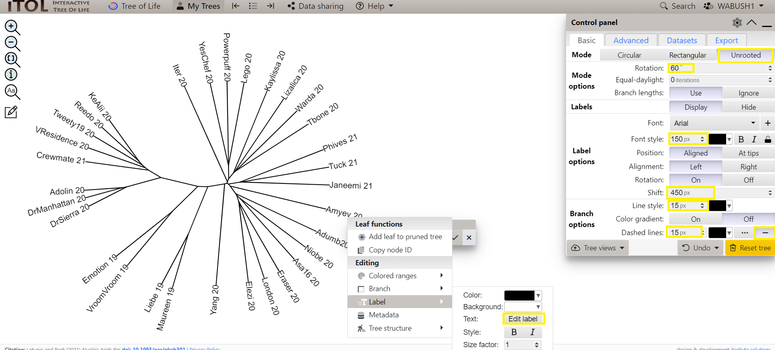Open the tree information icon

(x=11, y=74)
